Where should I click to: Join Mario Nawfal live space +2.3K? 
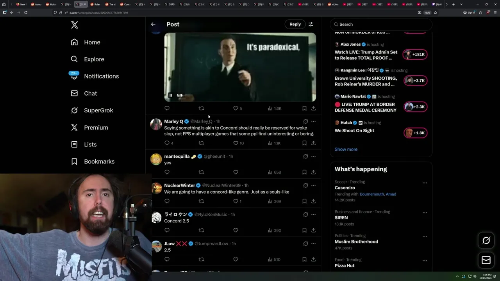415,107
